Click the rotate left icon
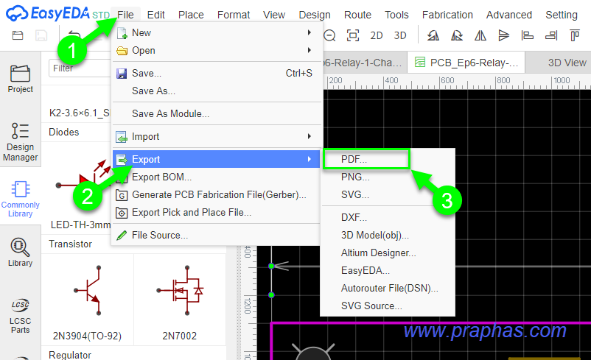 433,35
